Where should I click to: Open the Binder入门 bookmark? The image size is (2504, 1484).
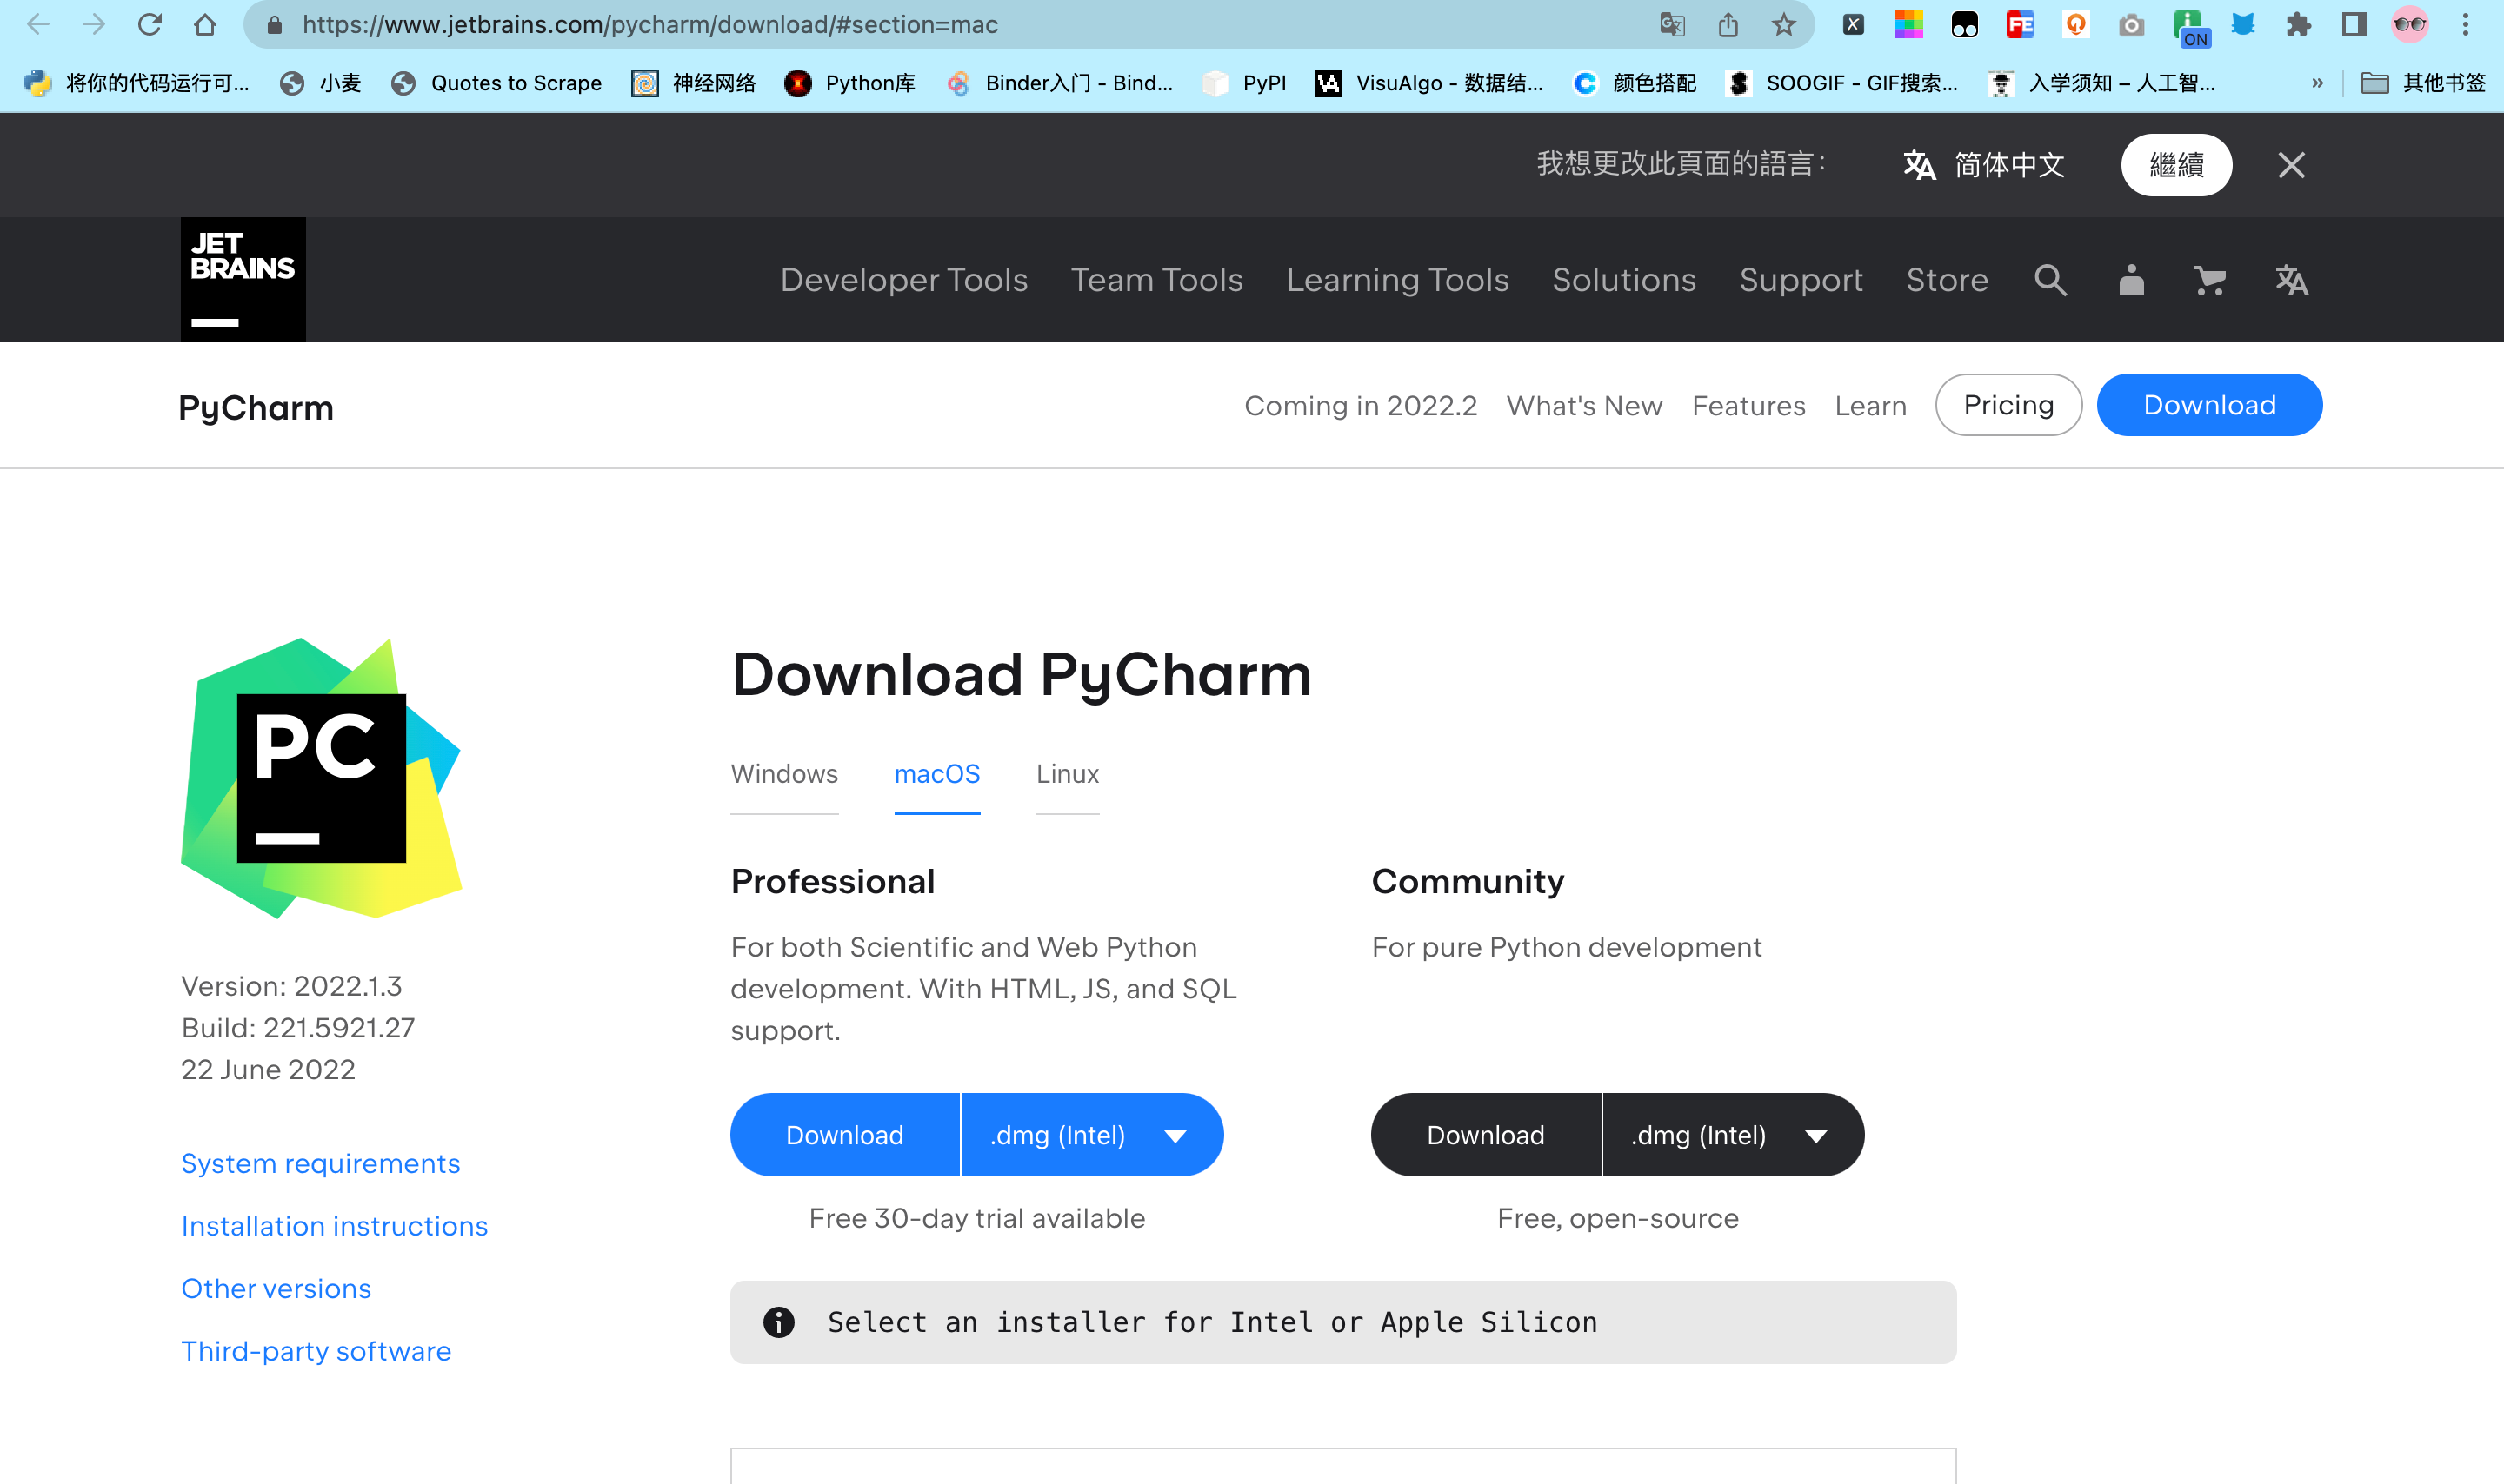point(1060,83)
